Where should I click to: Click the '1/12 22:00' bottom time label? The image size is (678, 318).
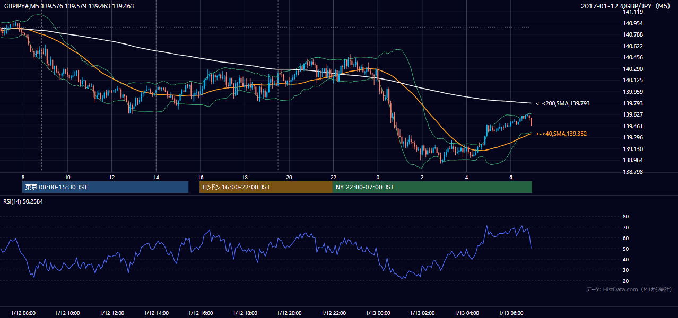tap(333, 313)
